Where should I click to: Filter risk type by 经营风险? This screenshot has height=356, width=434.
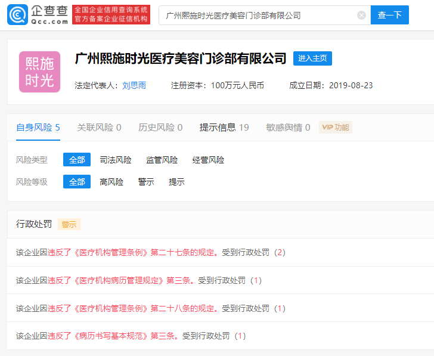coord(208,160)
